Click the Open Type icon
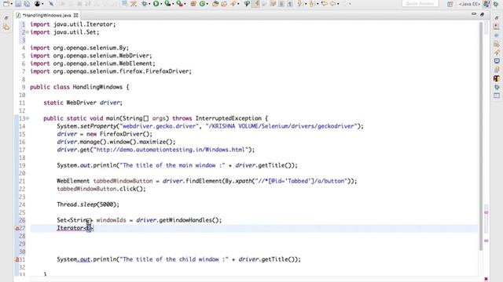 pyautogui.click(x=215, y=3)
